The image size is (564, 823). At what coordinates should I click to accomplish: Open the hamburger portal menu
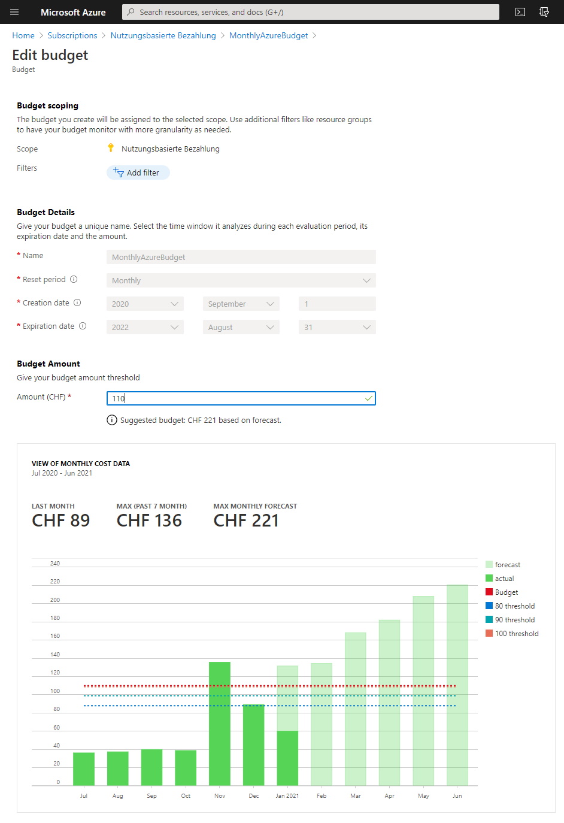(x=14, y=12)
